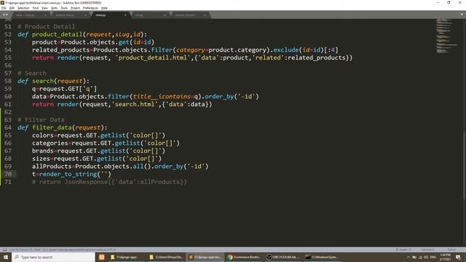
Task: Click the product_detail function name
Action: [57, 34]
